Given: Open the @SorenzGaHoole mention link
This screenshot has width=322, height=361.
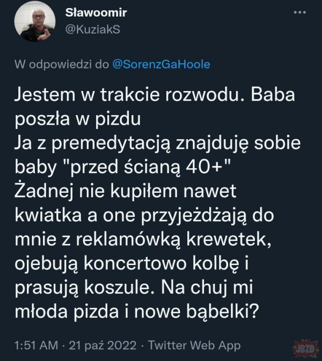Looking at the screenshot, I should coord(162,64).
